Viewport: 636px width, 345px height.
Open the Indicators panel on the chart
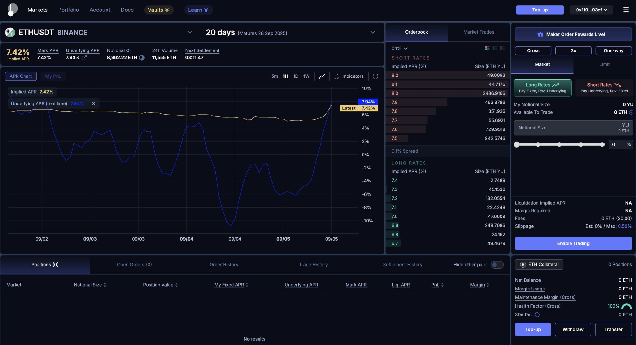pyautogui.click(x=350, y=76)
